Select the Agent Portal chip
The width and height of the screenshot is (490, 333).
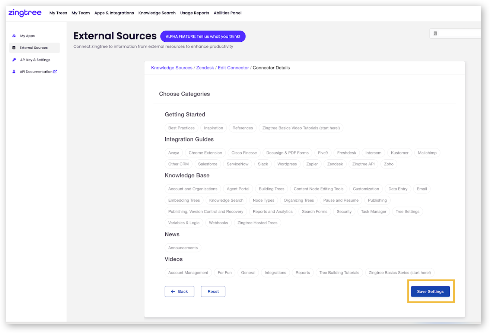(238, 189)
